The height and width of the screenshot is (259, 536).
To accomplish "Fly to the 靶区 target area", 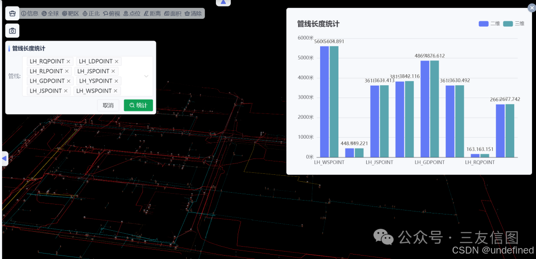I will tap(70, 14).
